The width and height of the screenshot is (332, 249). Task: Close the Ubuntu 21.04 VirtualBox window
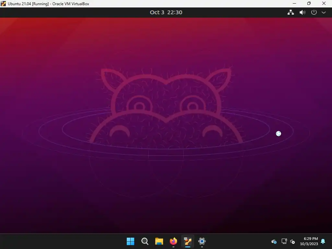(324, 3)
